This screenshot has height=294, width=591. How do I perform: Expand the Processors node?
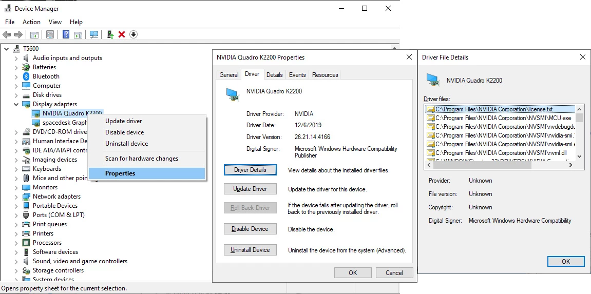(16, 243)
